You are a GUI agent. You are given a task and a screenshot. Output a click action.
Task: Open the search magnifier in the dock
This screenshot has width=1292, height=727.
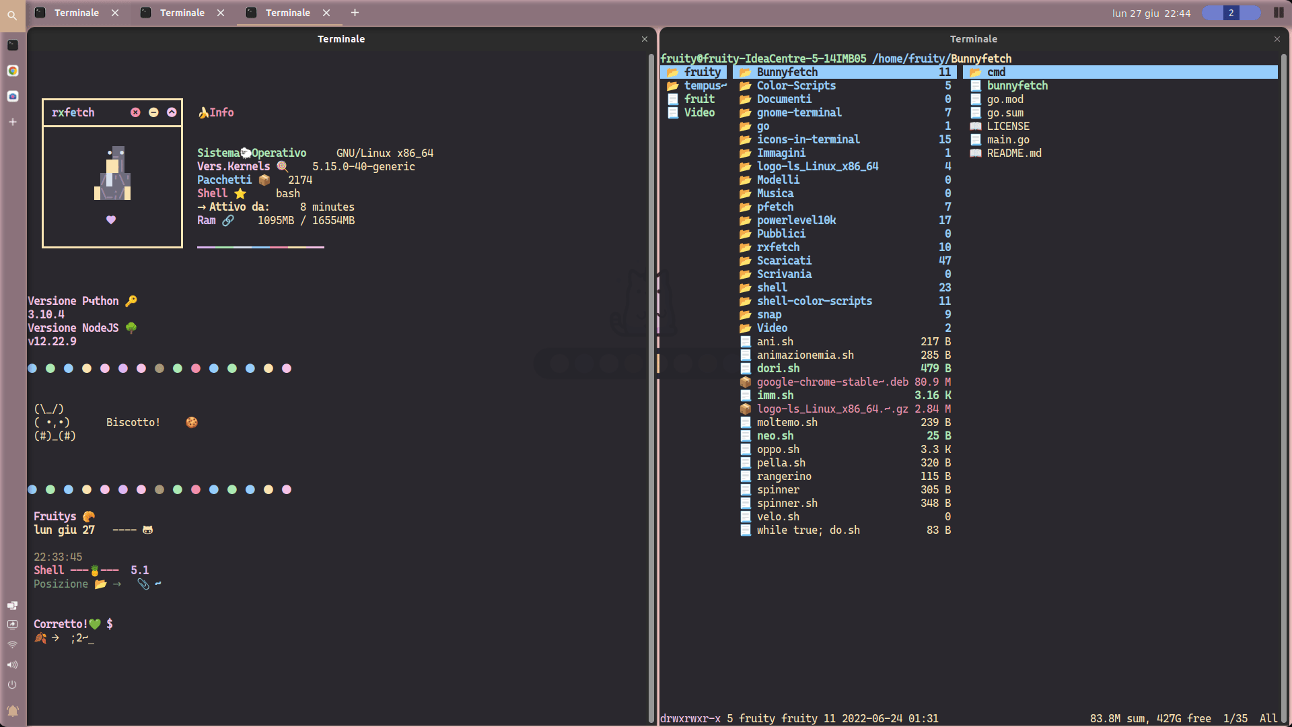pyautogui.click(x=12, y=15)
